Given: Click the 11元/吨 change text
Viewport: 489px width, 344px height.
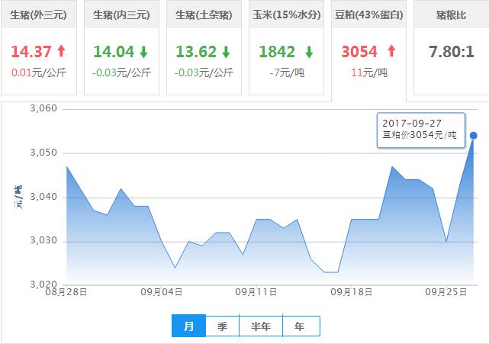Looking at the screenshot, I should (369, 72).
